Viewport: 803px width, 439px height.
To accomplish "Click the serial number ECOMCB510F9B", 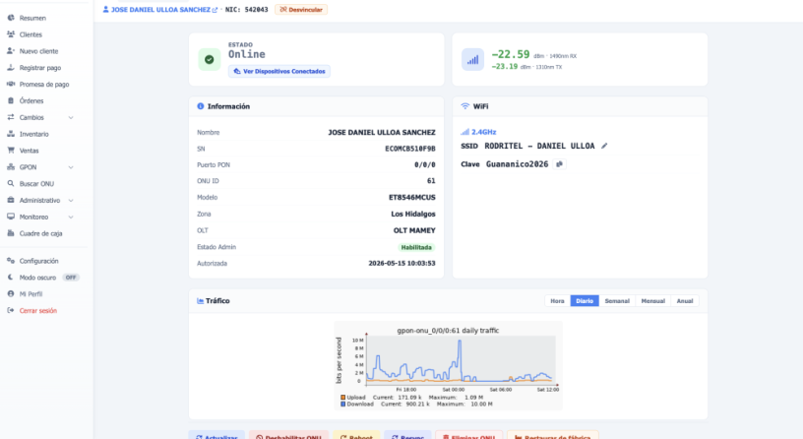I will click(410, 149).
